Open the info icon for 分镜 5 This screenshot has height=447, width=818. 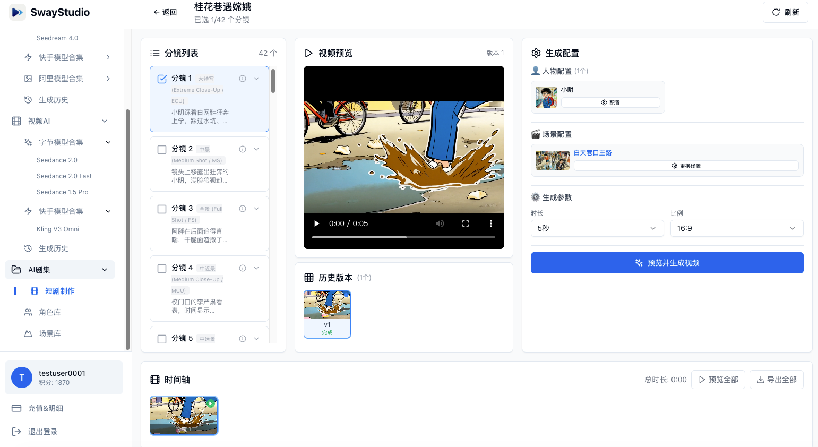(x=243, y=339)
